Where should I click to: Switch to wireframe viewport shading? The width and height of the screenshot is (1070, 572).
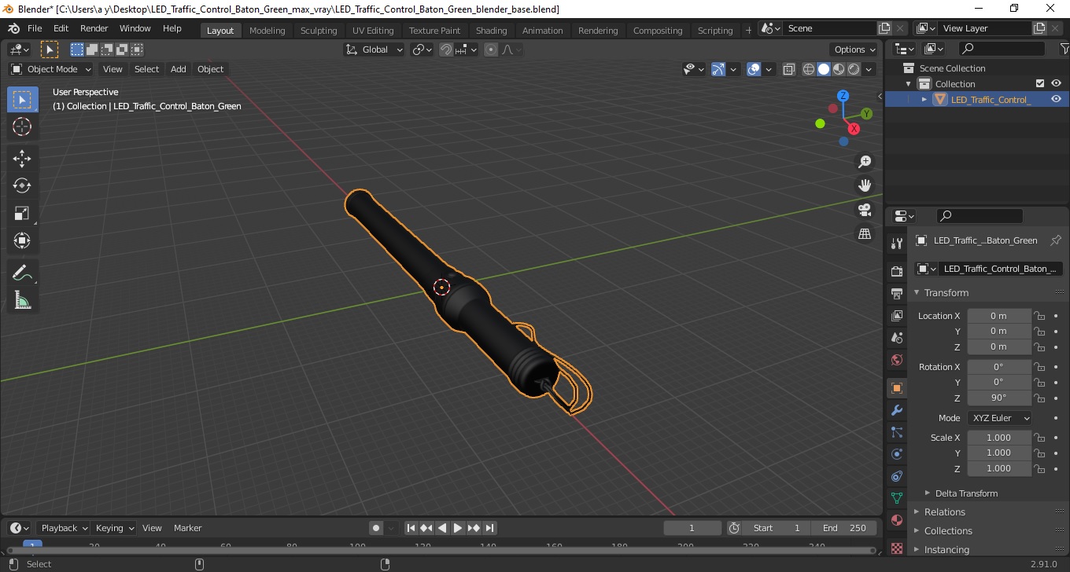809,69
